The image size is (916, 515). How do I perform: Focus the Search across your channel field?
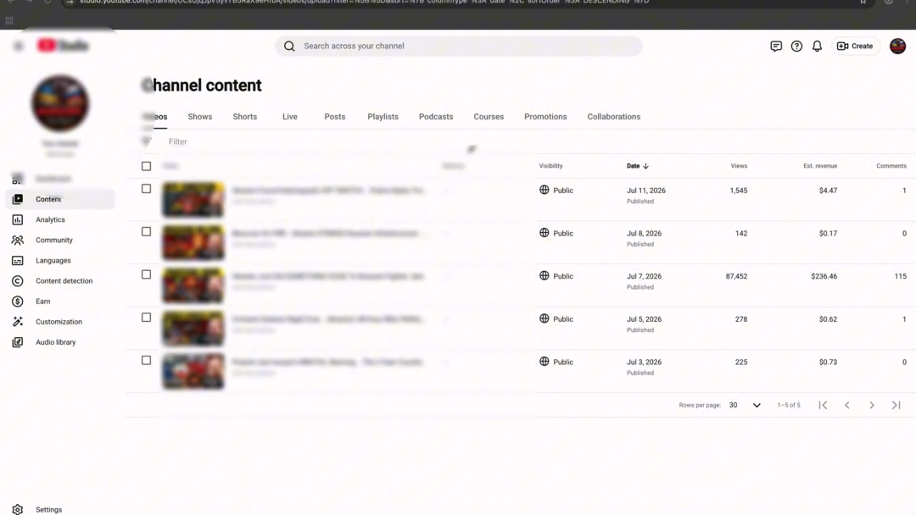coord(459,46)
